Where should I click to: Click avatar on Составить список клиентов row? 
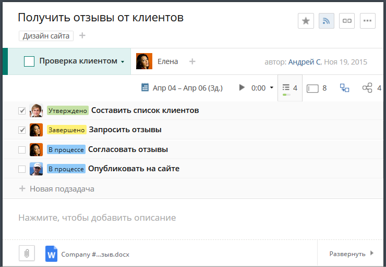[x=36, y=110]
